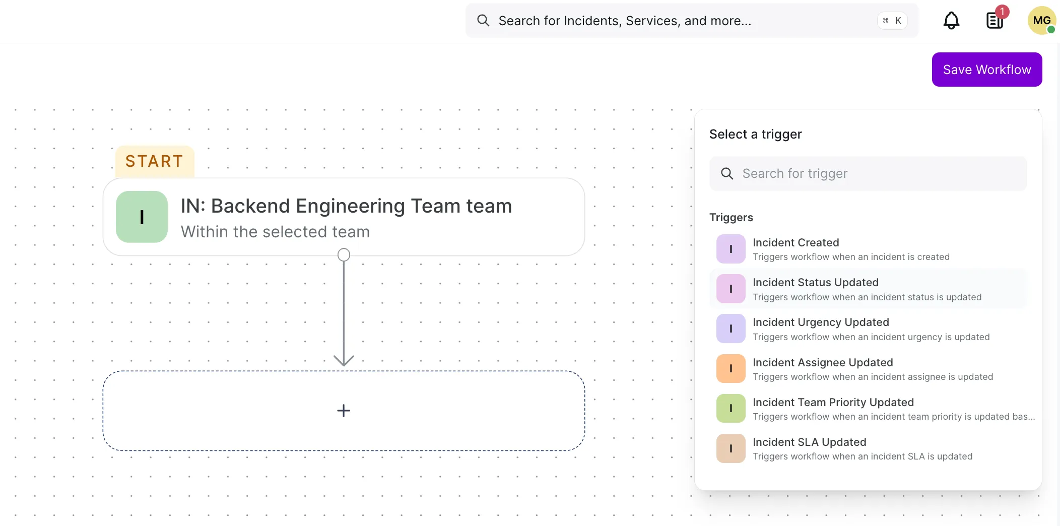Open the IN: Backend Engineering Team node
The width and height of the screenshot is (1060, 526).
[344, 217]
